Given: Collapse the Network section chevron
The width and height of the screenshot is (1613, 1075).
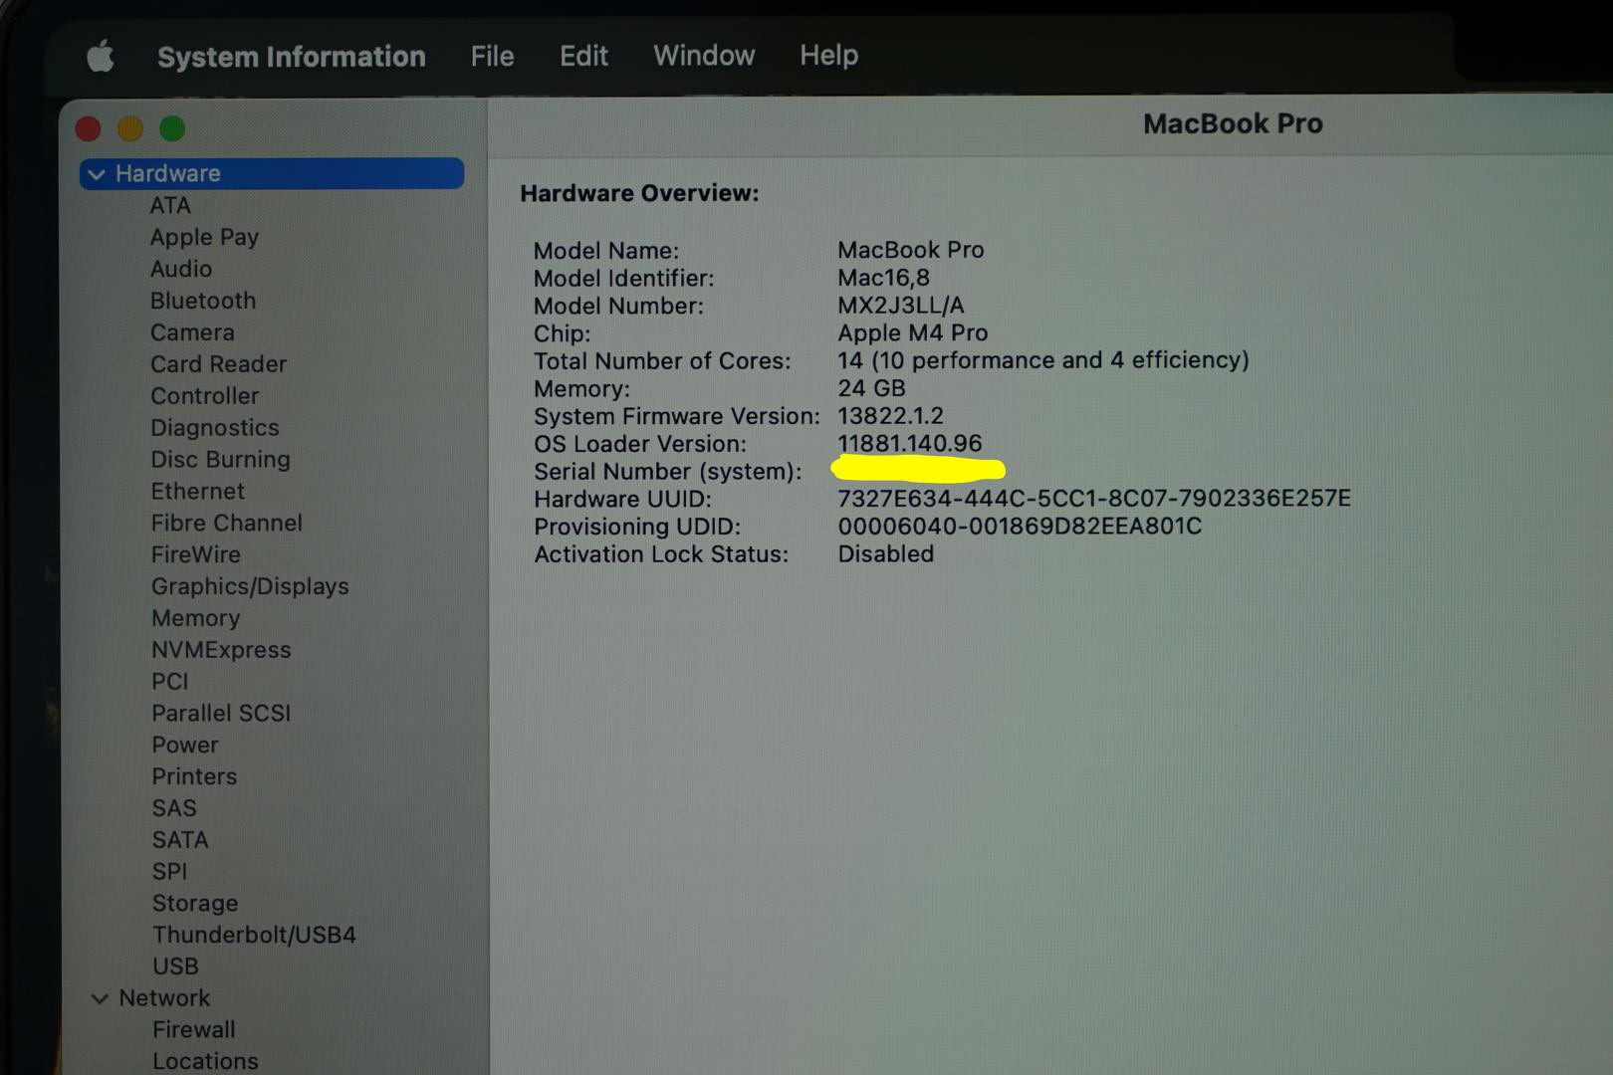Looking at the screenshot, I should pos(100,998).
